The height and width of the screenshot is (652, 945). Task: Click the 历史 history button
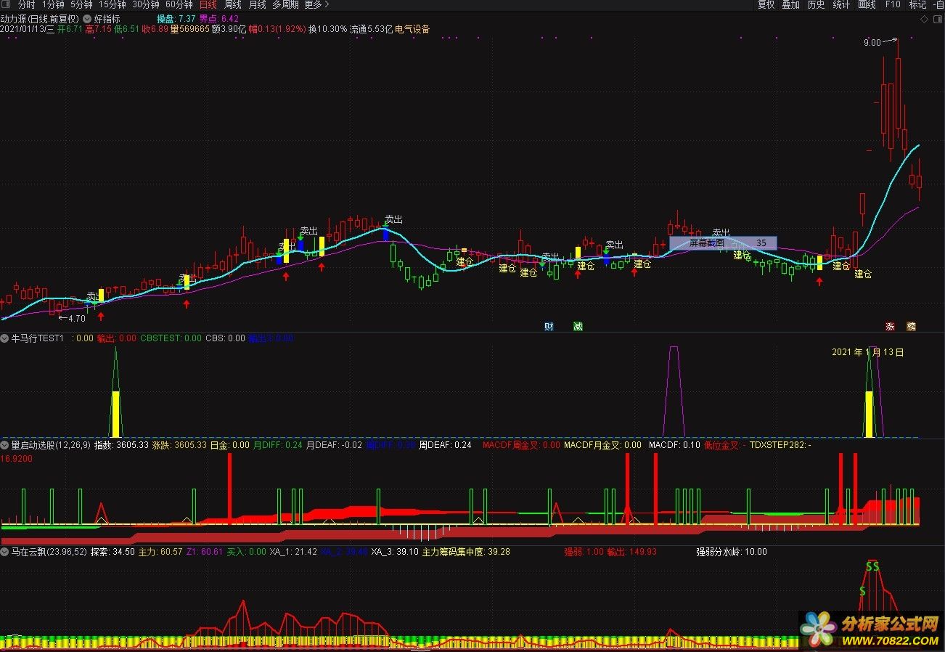coord(817,5)
